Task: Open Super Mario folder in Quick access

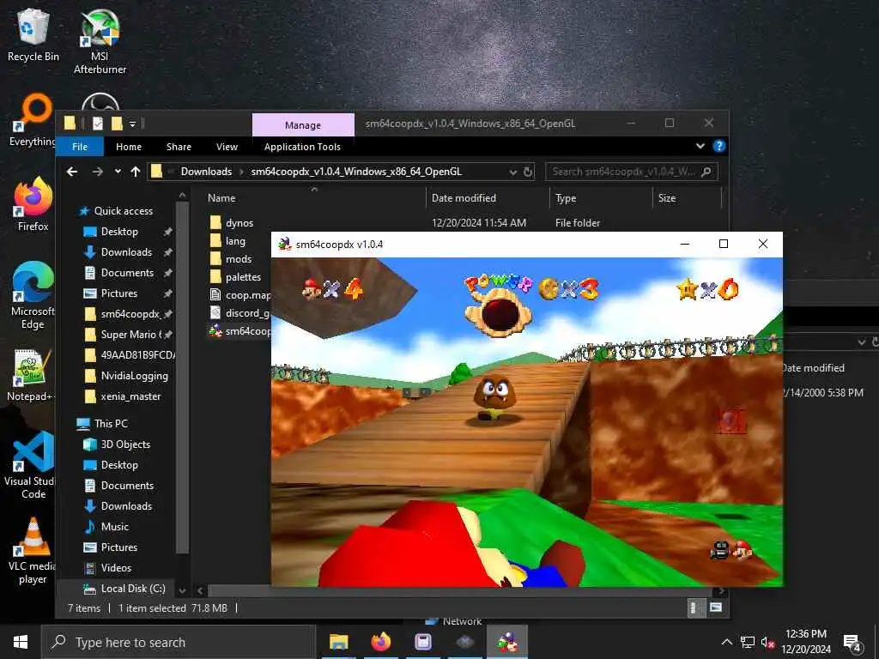Action: [129, 335]
